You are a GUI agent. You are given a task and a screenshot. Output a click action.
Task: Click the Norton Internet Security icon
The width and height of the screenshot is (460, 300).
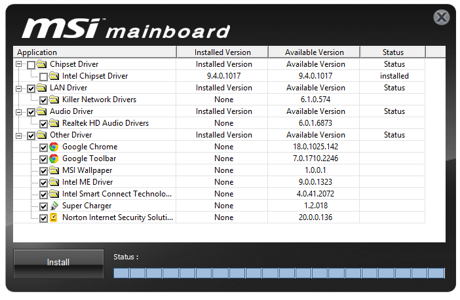point(53,217)
